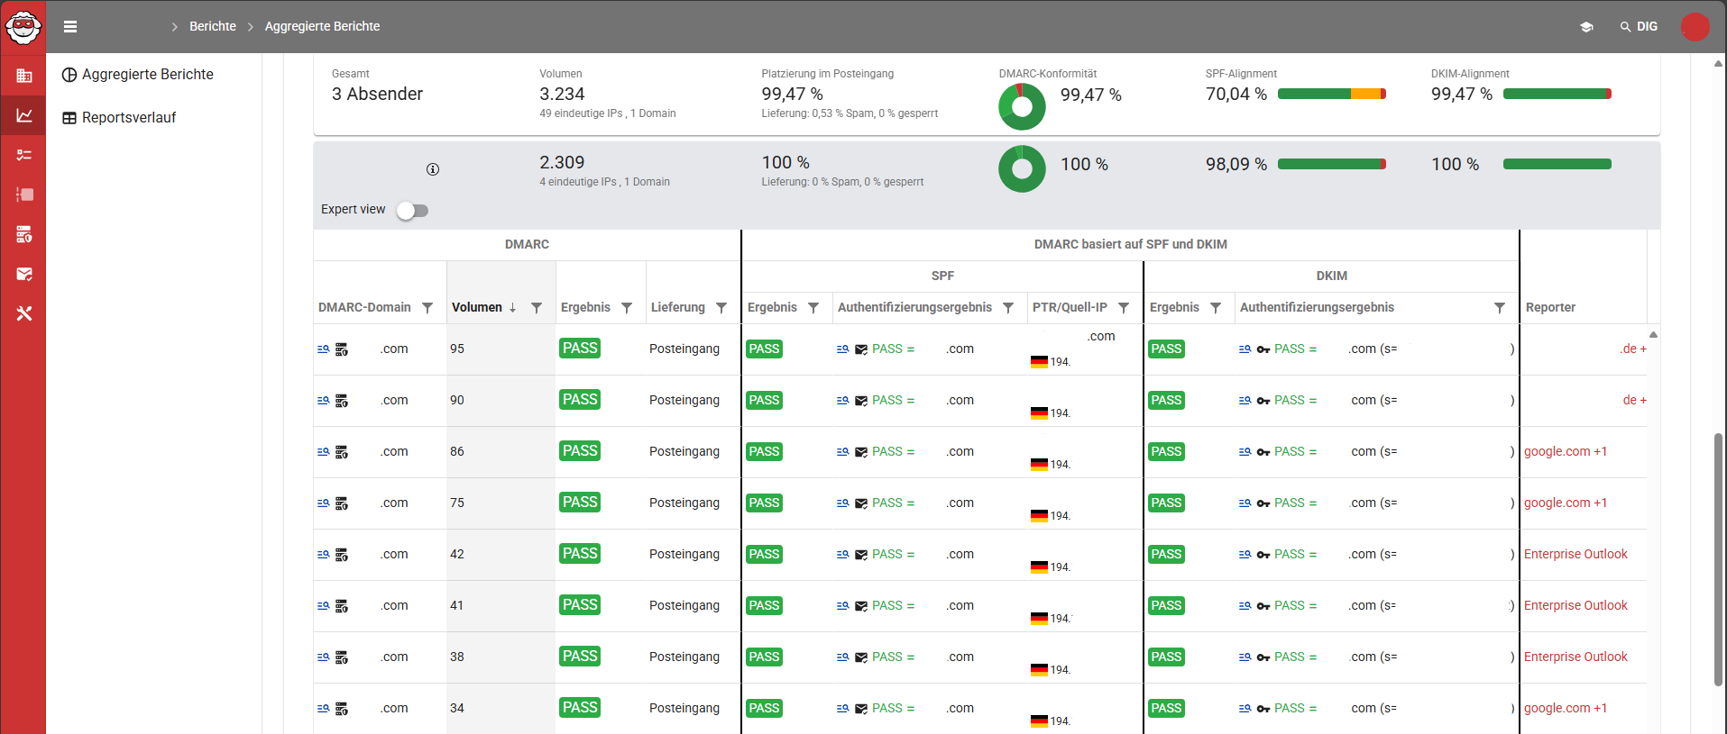Click SPF envelope icon in volume 90 row

[861, 401]
